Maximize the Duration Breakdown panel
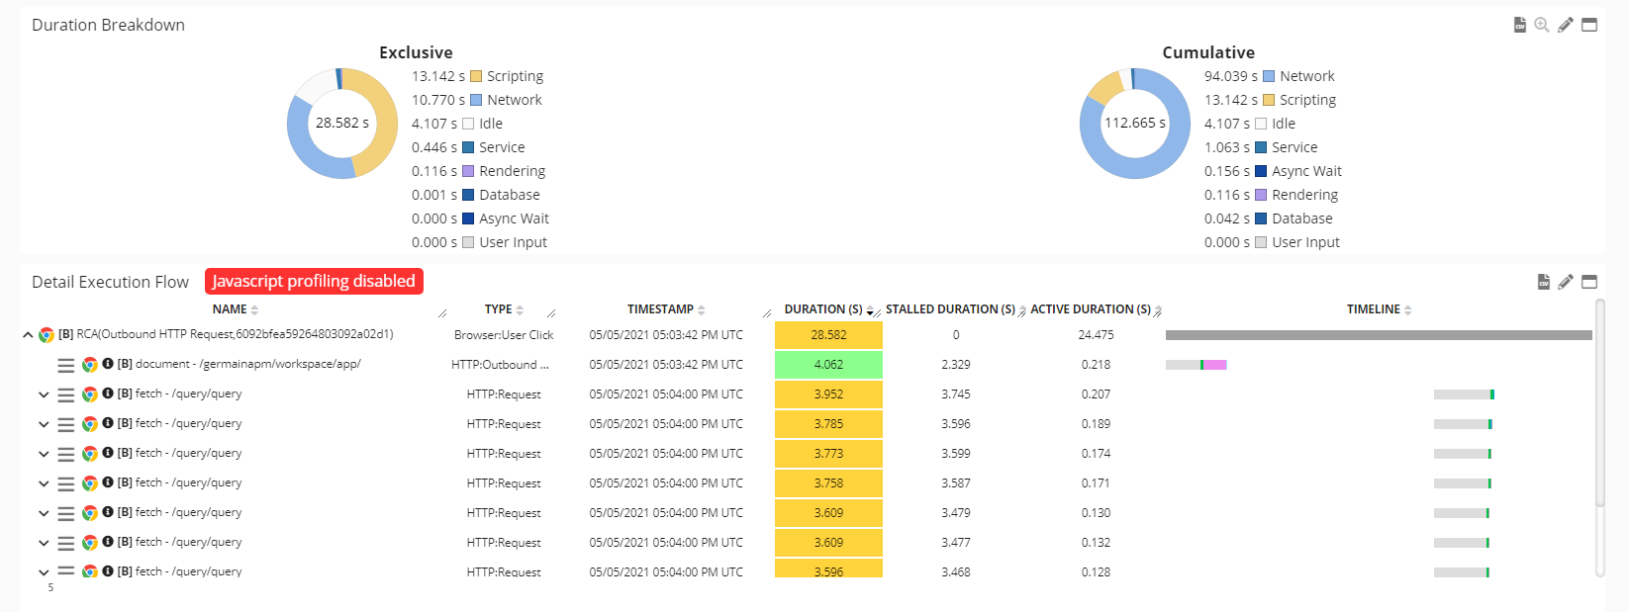The height and width of the screenshot is (612, 1629). [1589, 25]
